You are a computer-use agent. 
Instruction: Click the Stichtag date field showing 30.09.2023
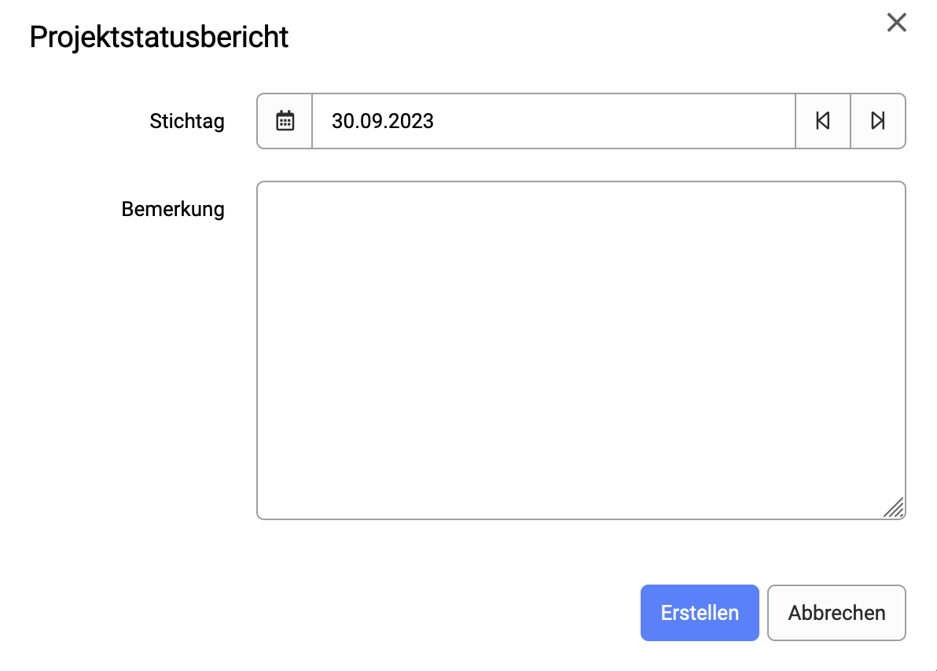point(554,121)
